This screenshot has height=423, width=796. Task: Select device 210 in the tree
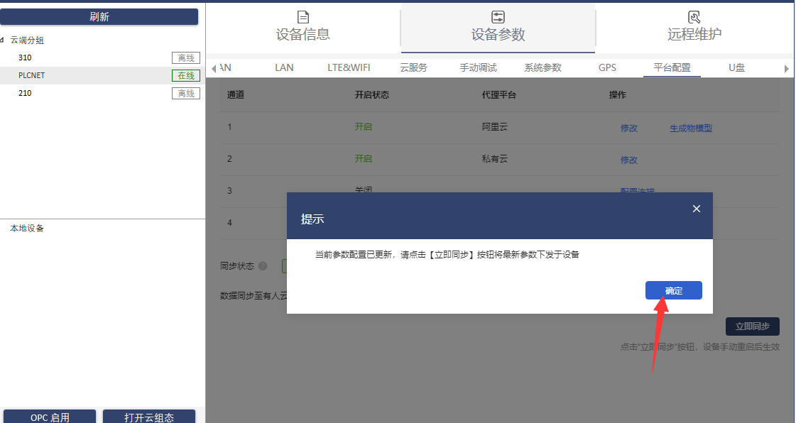(x=25, y=93)
